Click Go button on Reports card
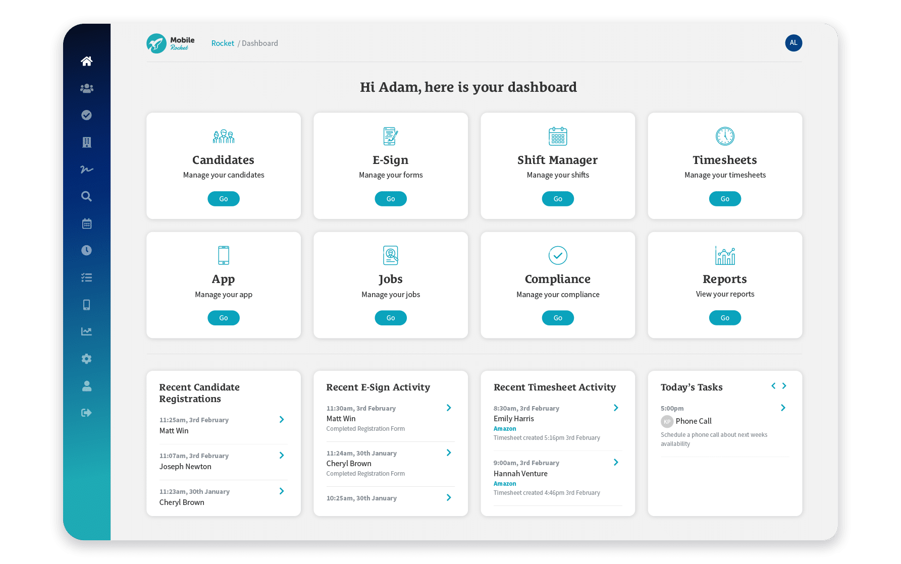 (x=725, y=318)
